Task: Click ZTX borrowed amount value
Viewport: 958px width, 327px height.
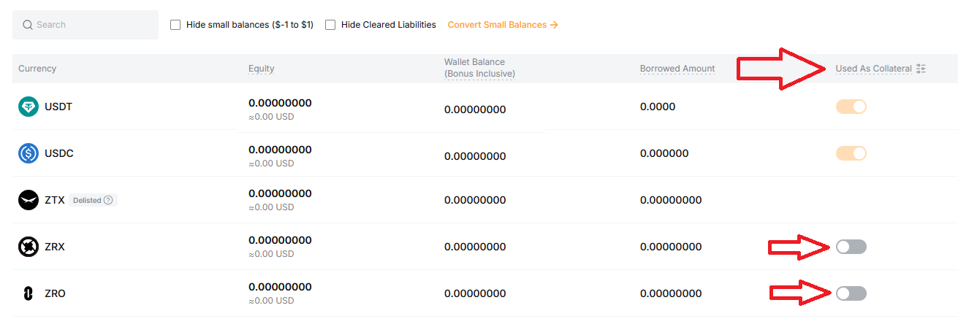Action: point(671,200)
